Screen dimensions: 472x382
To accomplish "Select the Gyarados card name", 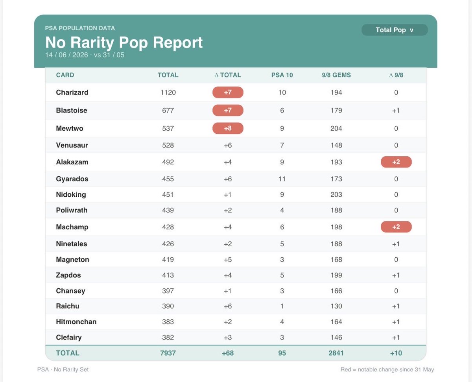I will (72, 179).
